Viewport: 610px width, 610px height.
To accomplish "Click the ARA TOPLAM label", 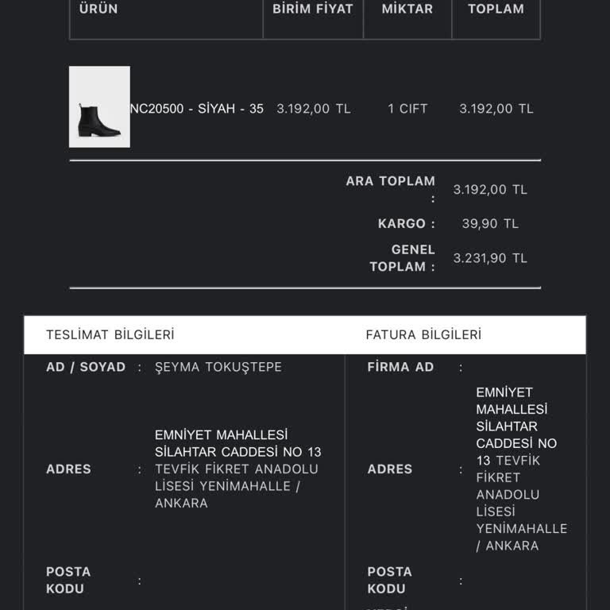I will click(x=391, y=181).
